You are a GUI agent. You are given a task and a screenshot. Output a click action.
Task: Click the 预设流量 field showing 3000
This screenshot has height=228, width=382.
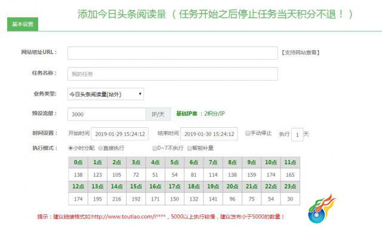107,114
